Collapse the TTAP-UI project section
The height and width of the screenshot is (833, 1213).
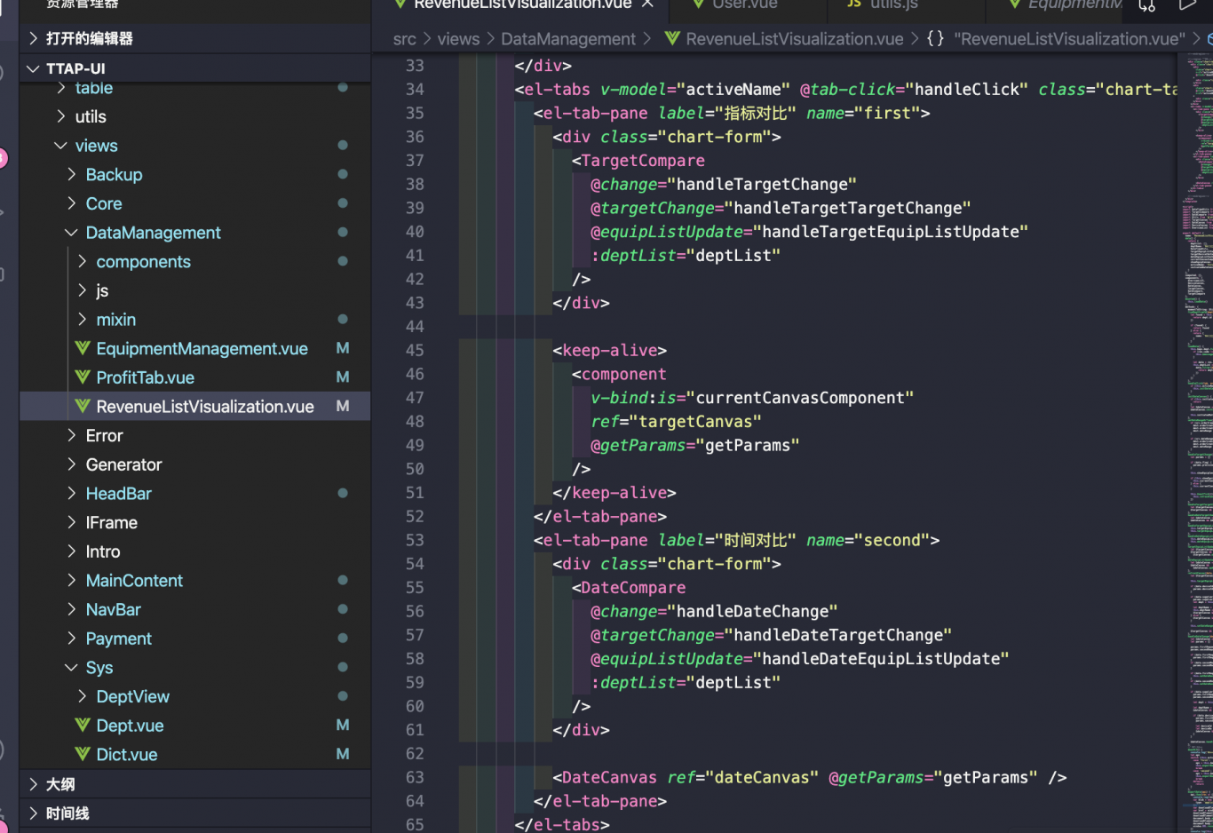click(195, 68)
